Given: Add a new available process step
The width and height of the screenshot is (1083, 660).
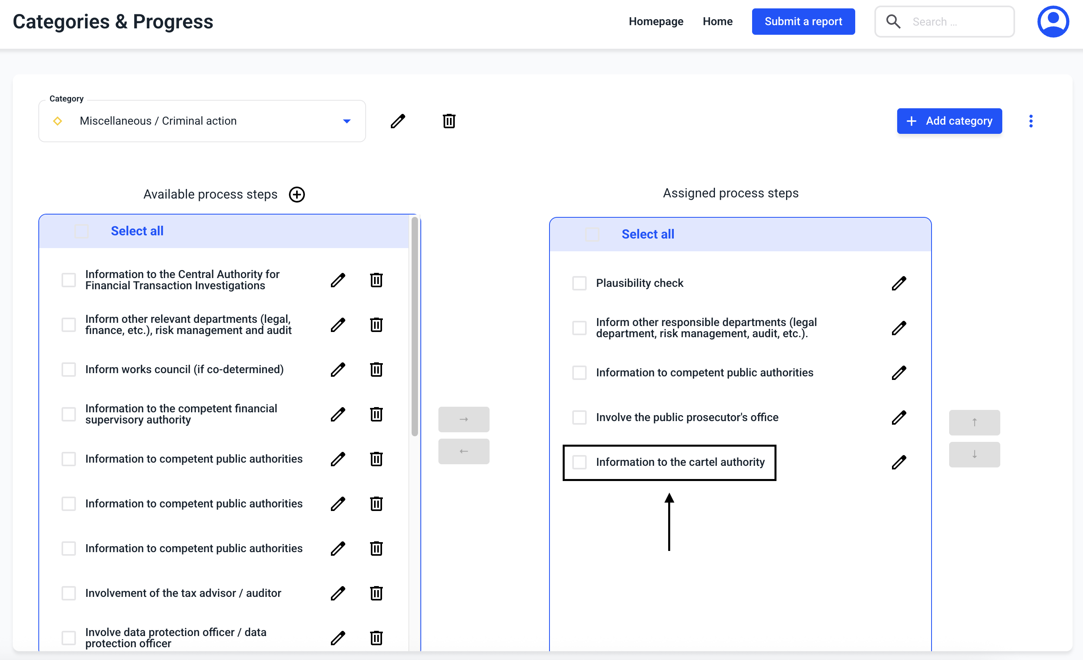Looking at the screenshot, I should [297, 194].
